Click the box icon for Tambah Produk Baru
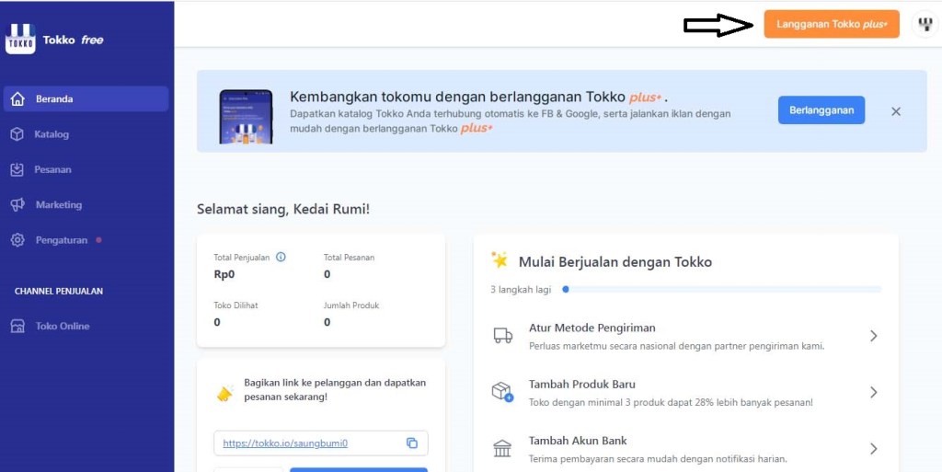 pyautogui.click(x=502, y=392)
